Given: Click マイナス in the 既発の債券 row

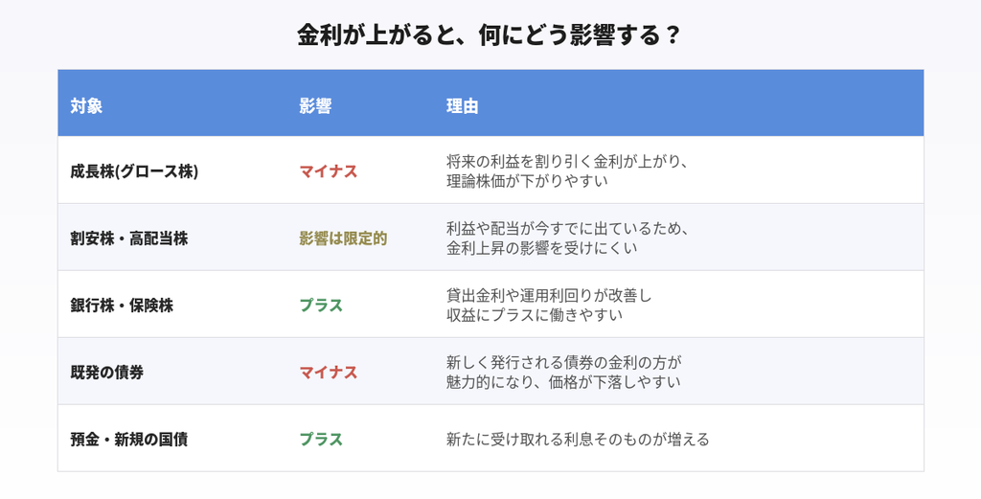Looking at the screenshot, I should coord(329,372).
